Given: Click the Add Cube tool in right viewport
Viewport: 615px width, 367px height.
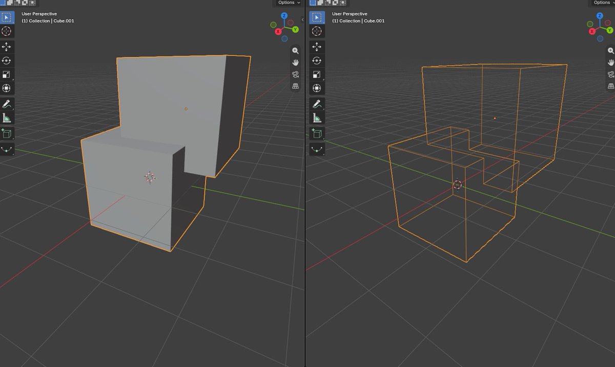Looking at the screenshot, I should [x=317, y=134].
